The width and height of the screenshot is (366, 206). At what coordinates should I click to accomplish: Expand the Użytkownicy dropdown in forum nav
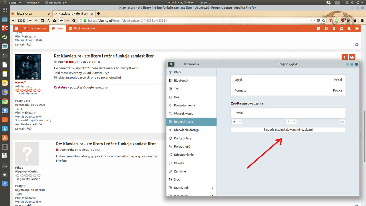(82, 28)
